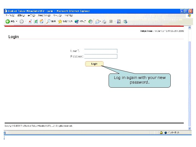Minimize the Internet Explorer window

pyautogui.click(x=182, y=11)
